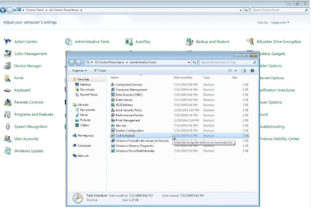Open the User Accounts icon
Screen dimensions: 313x208
(8, 139)
